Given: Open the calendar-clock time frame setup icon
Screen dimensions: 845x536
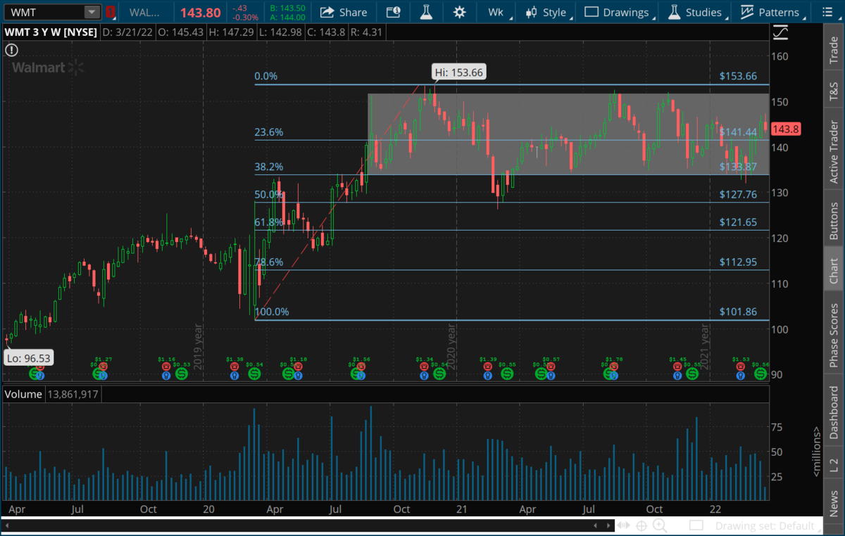Looking at the screenshot, I should pos(393,12).
